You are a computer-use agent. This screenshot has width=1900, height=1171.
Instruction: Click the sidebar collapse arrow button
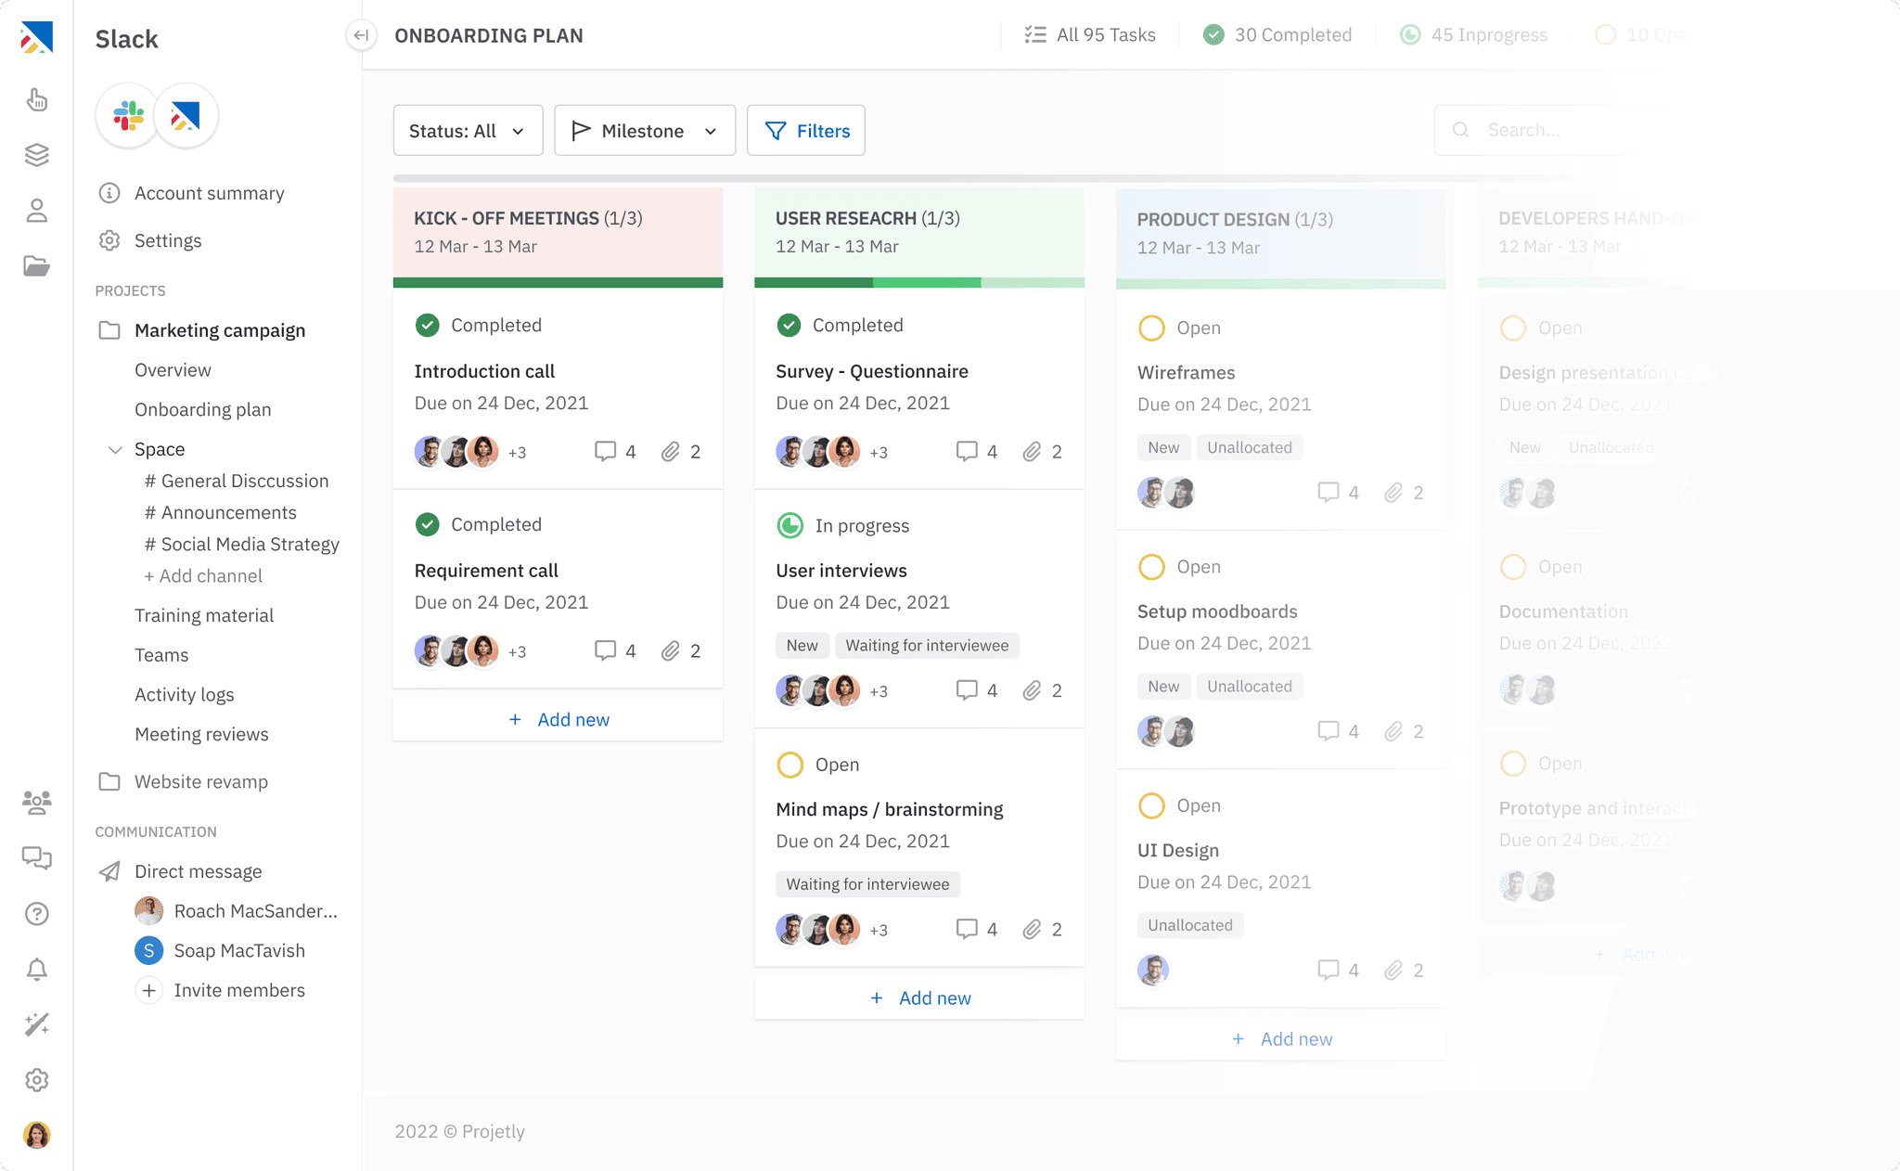coord(361,35)
